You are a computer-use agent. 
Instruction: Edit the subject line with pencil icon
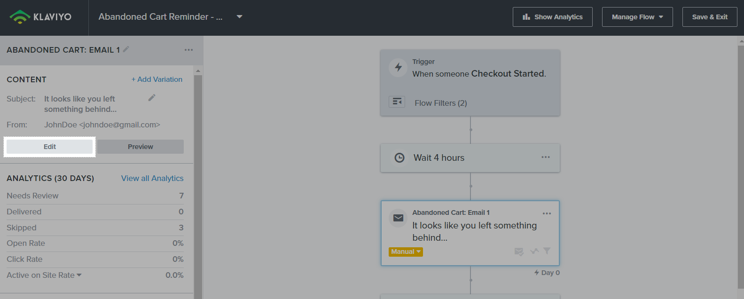pos(152,98)
